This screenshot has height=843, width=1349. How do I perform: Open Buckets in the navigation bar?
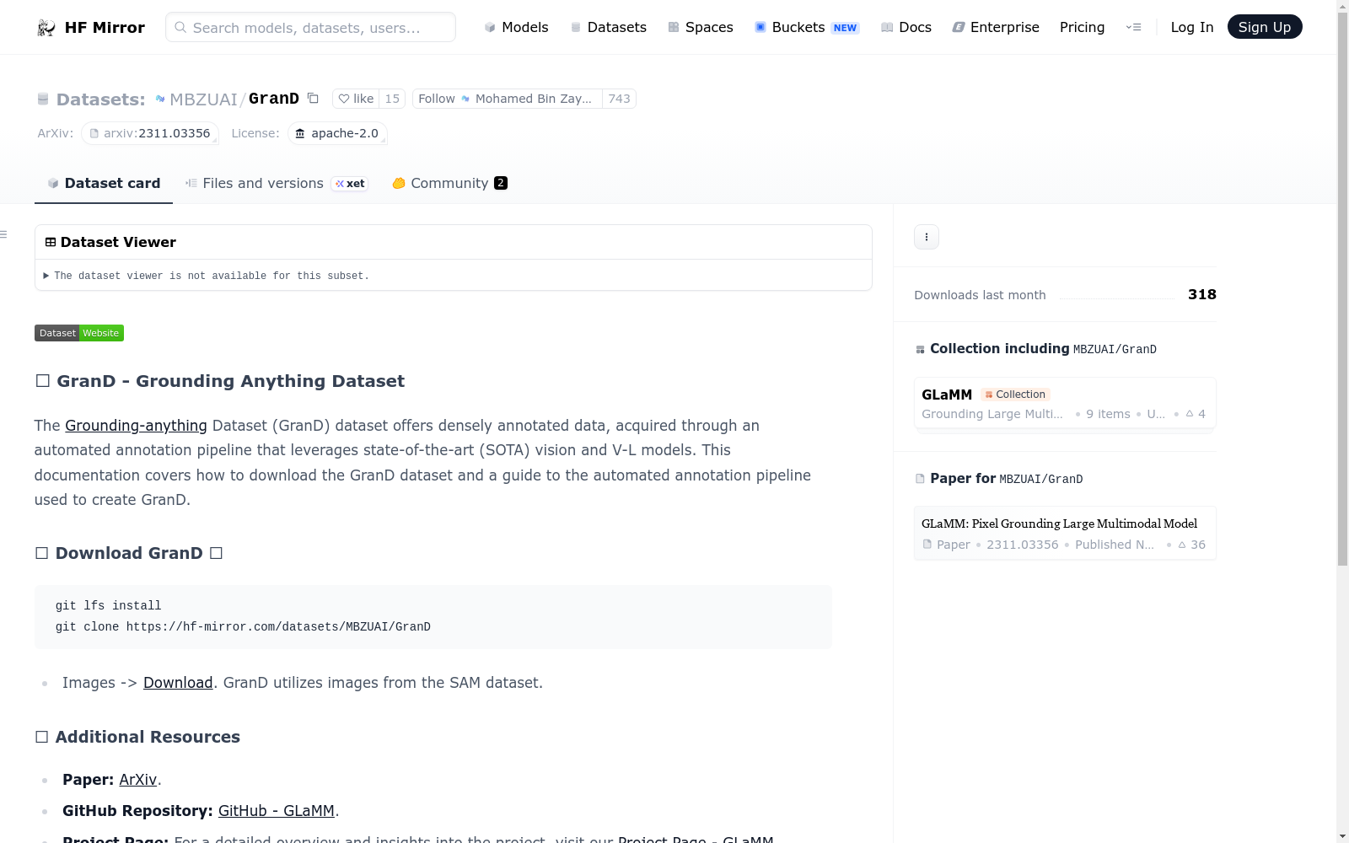pyautogui.click(x=807, y=27)
